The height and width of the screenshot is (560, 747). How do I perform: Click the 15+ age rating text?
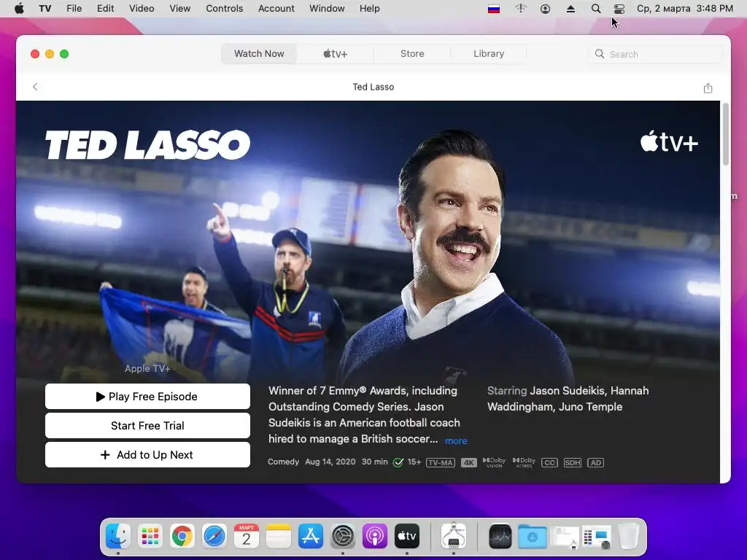tap(414, 462)
